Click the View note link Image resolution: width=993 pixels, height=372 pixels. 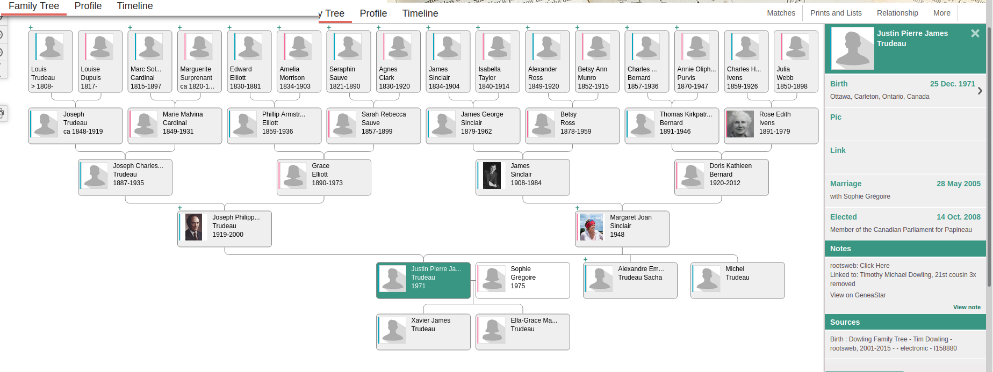click(967, 307)
